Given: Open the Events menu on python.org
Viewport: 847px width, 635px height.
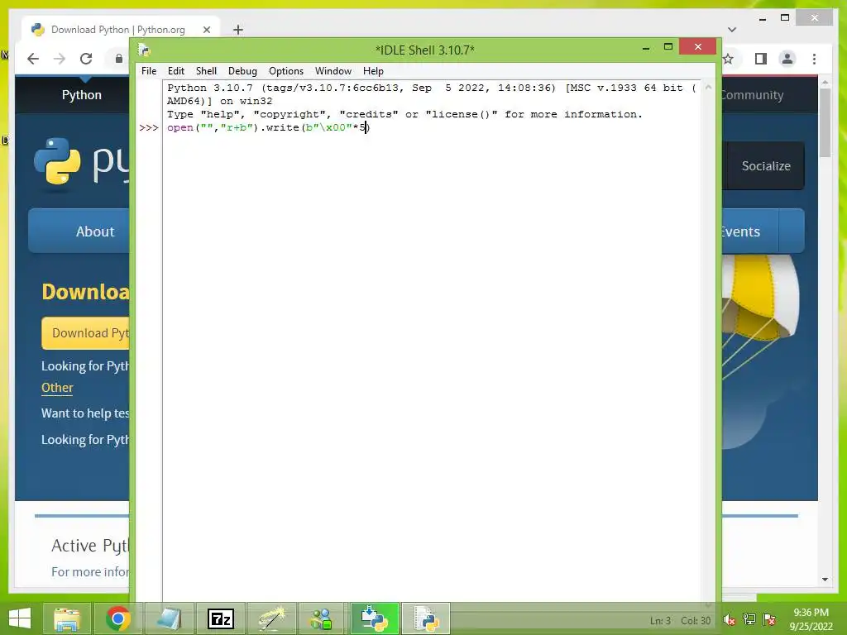Looking at the screenshot, I should tap(741, 232).
